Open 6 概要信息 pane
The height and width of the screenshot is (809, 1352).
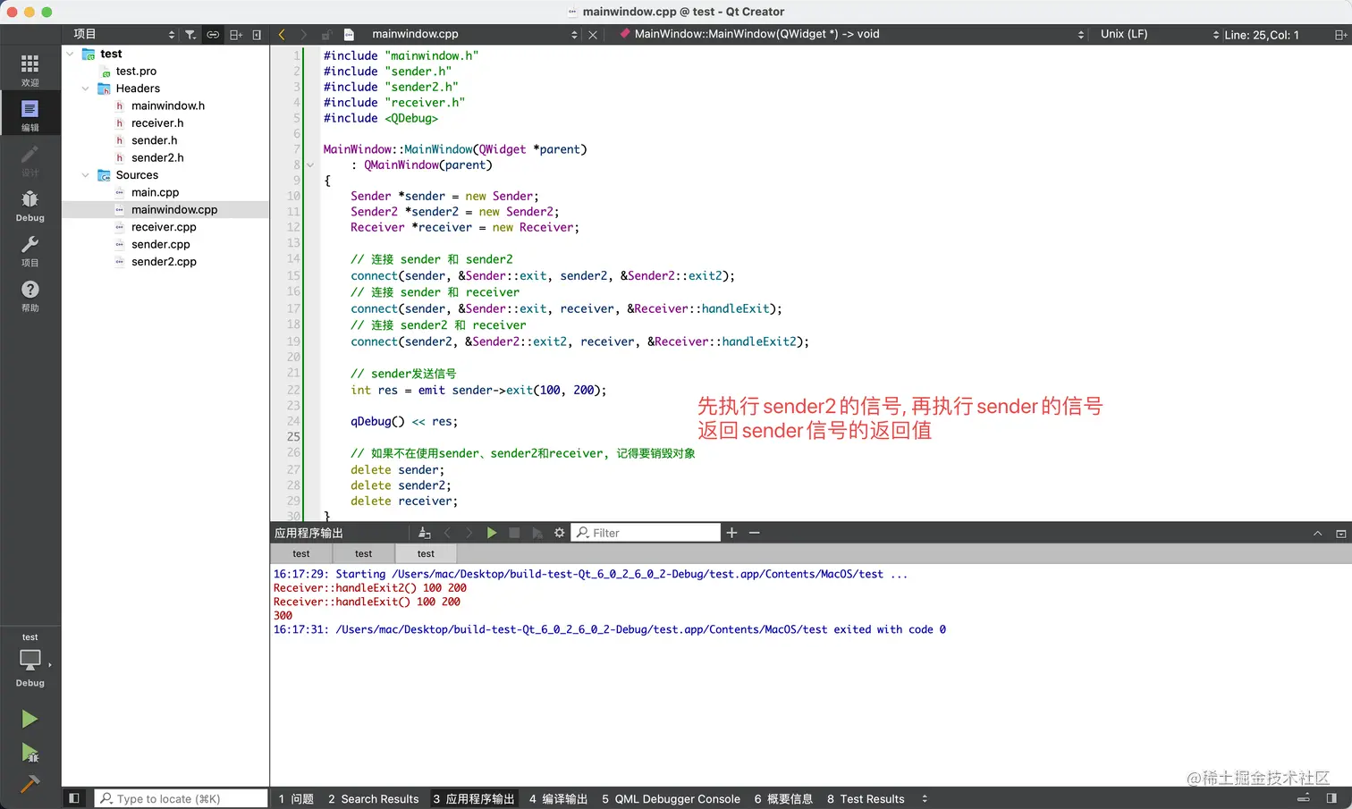coord(783,798)
